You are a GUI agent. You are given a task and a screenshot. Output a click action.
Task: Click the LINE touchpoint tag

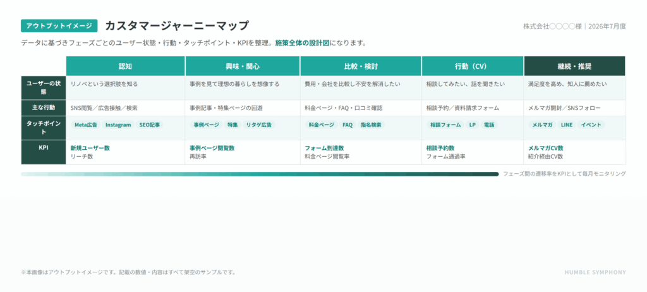coord(567,125)
